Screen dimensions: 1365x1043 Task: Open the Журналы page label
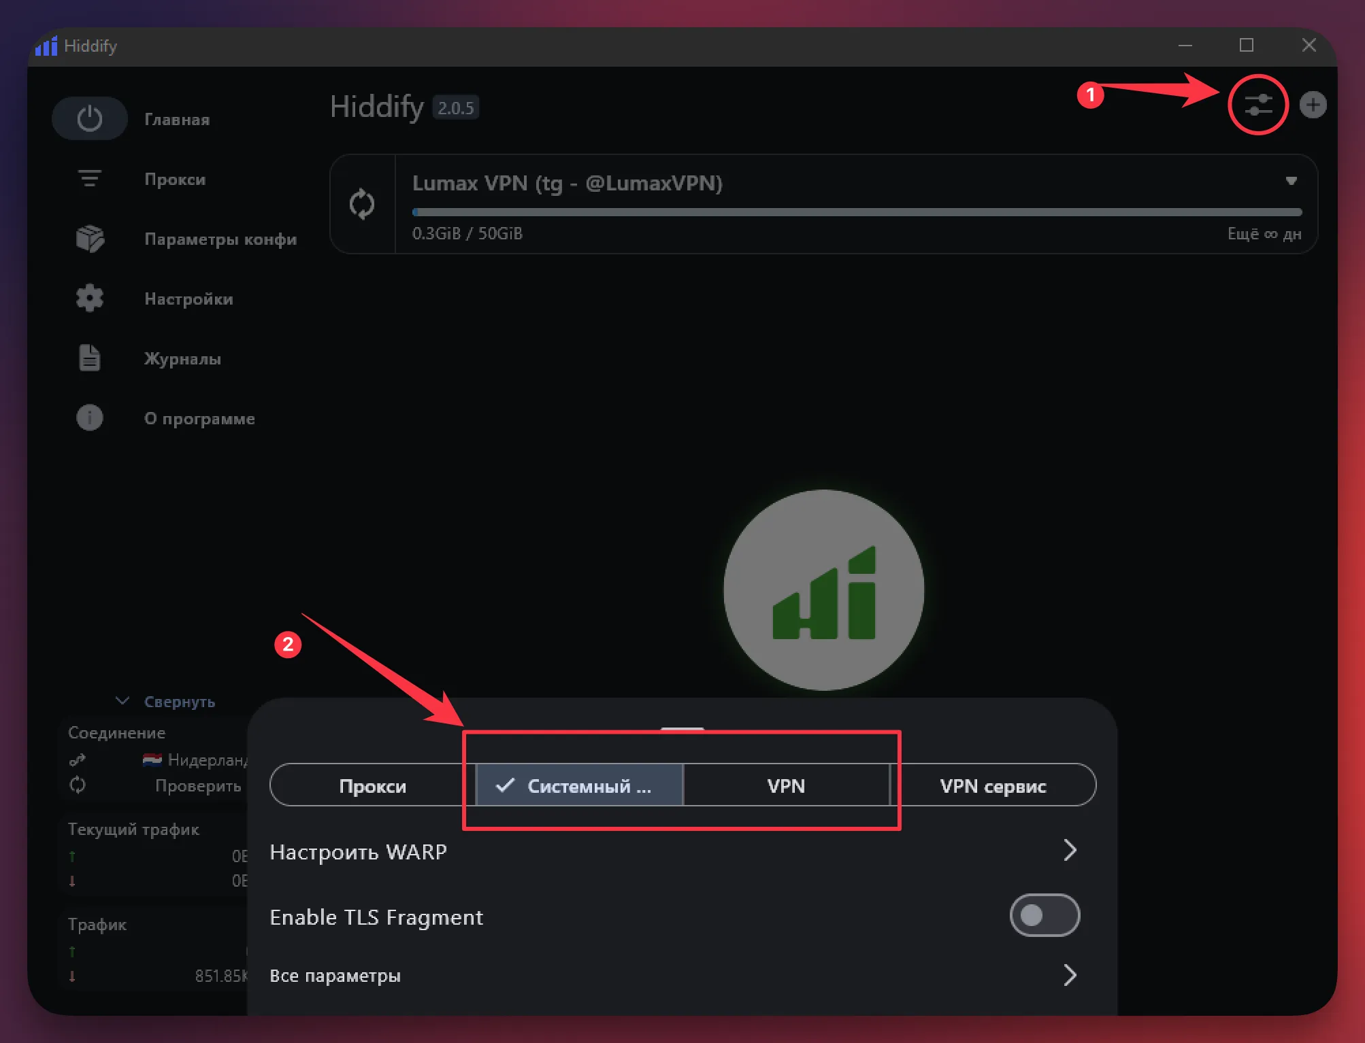point(182,359)
